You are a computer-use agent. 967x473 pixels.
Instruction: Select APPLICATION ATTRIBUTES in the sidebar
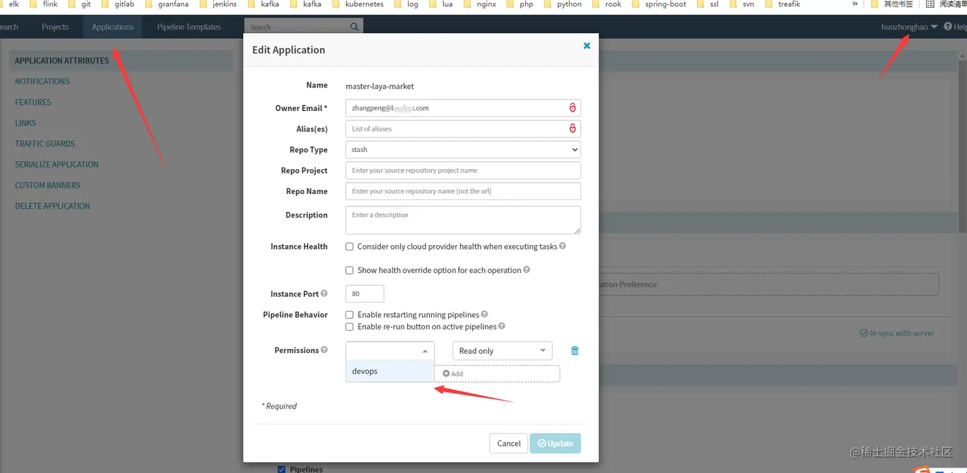(62, 61)
